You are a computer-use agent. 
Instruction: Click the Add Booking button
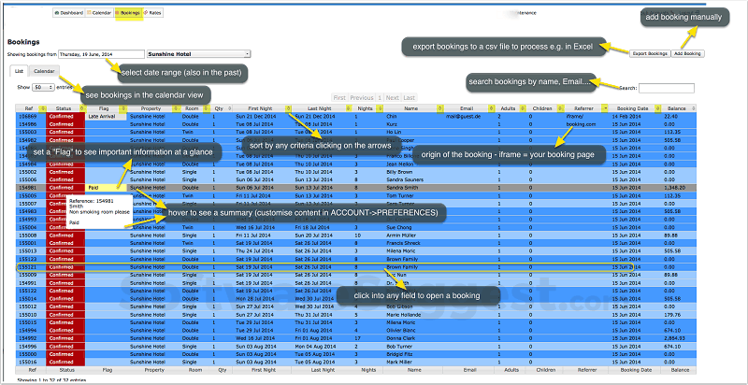(687, 53)
